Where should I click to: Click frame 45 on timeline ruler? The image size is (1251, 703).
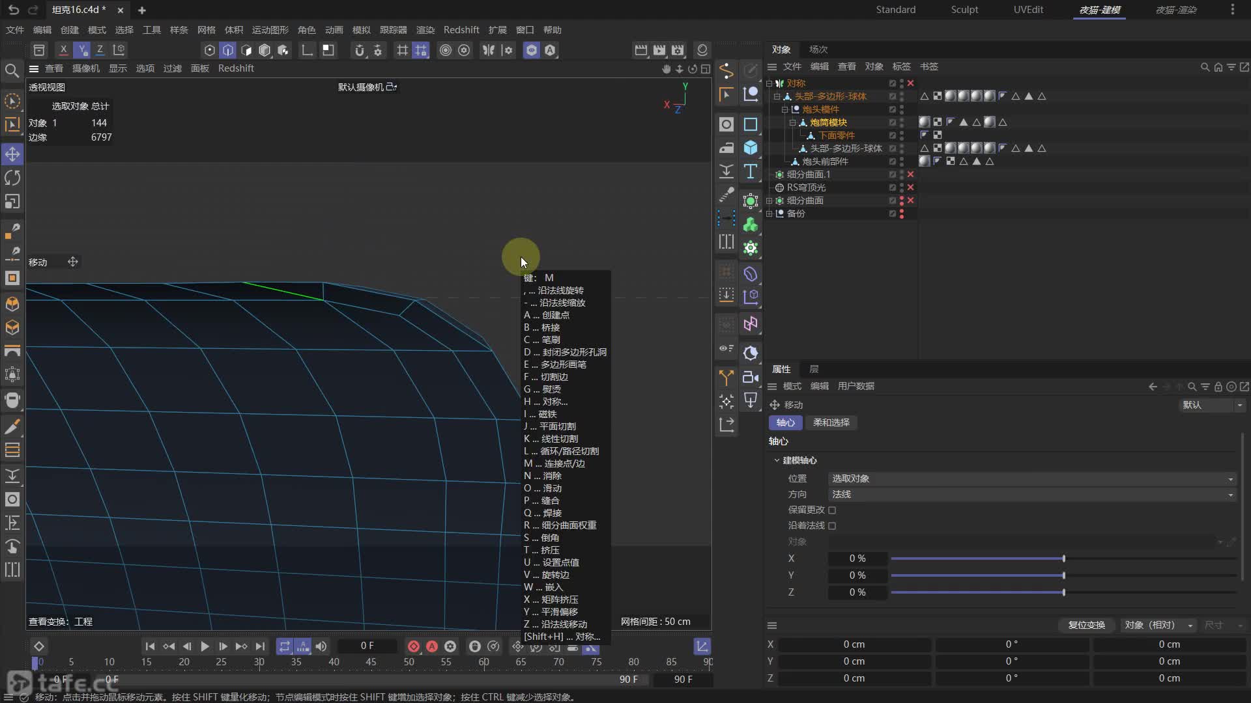pyautogui.click(x=371, y=662)
